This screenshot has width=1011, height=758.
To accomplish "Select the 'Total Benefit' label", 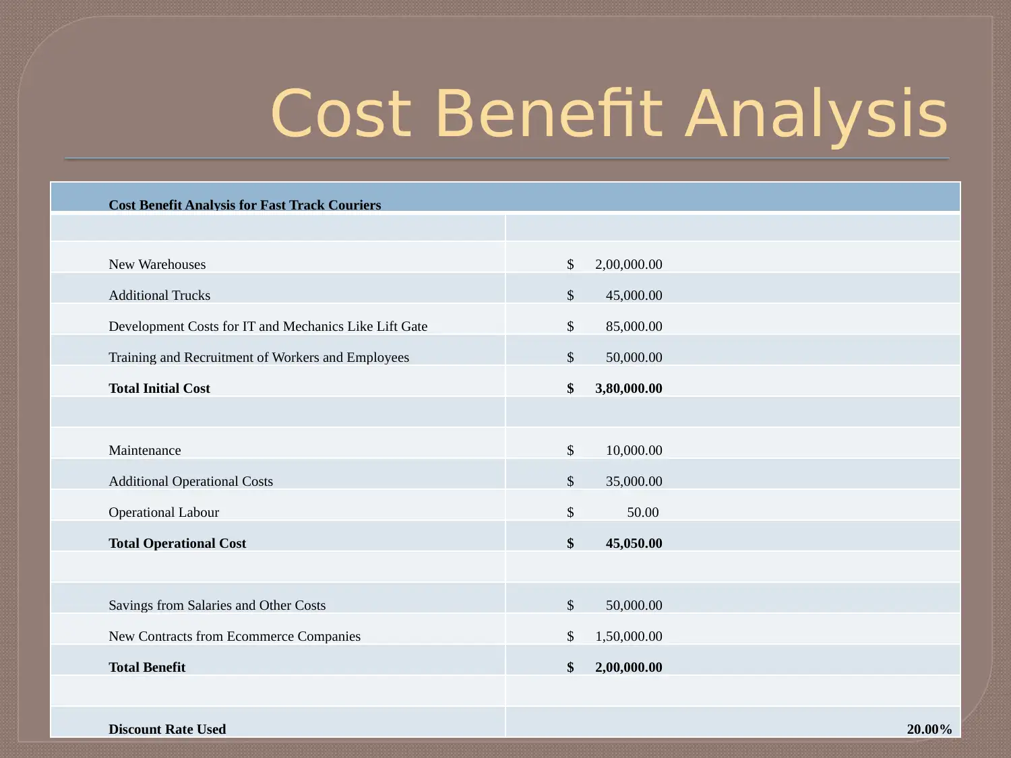I will tap(147, 667).
